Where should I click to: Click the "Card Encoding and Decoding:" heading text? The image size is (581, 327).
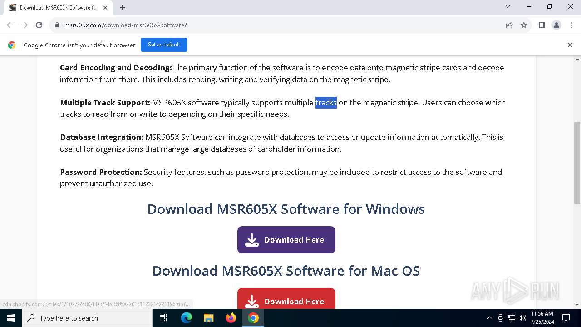tap(116, 68)
